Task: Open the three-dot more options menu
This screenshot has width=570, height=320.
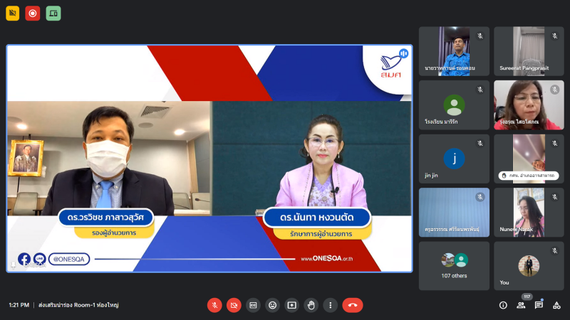Action: 330,305
